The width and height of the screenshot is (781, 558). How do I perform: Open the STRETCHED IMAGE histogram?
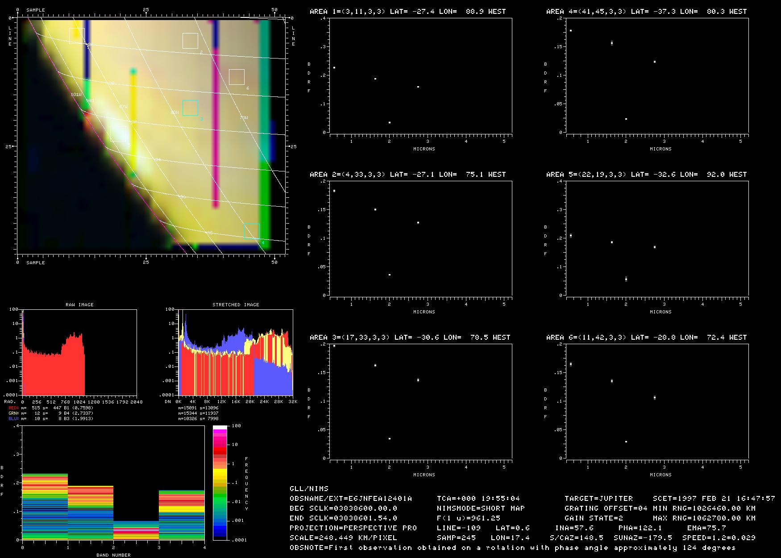[236, 352]
